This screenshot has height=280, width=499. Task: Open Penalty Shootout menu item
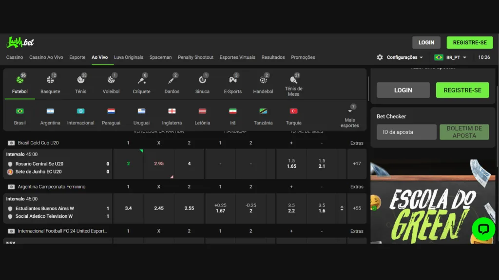[195, 57]
